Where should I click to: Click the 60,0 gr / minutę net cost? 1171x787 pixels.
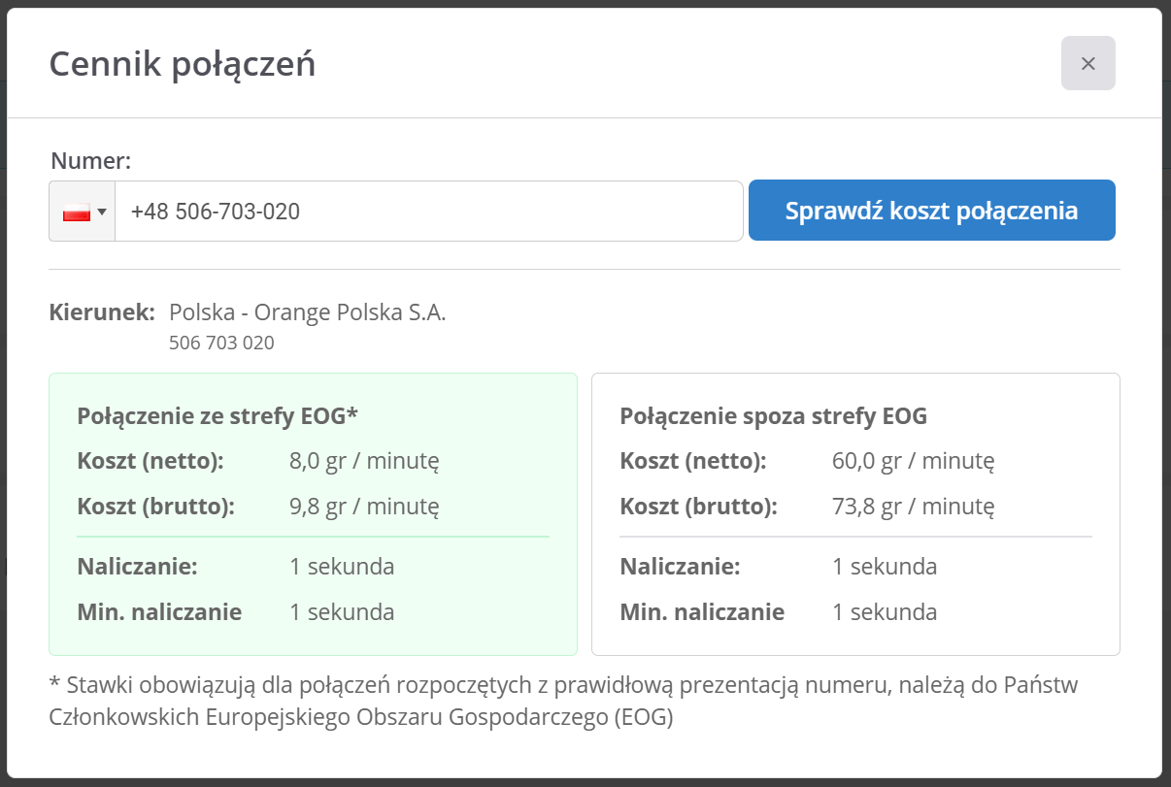[913, 461]
